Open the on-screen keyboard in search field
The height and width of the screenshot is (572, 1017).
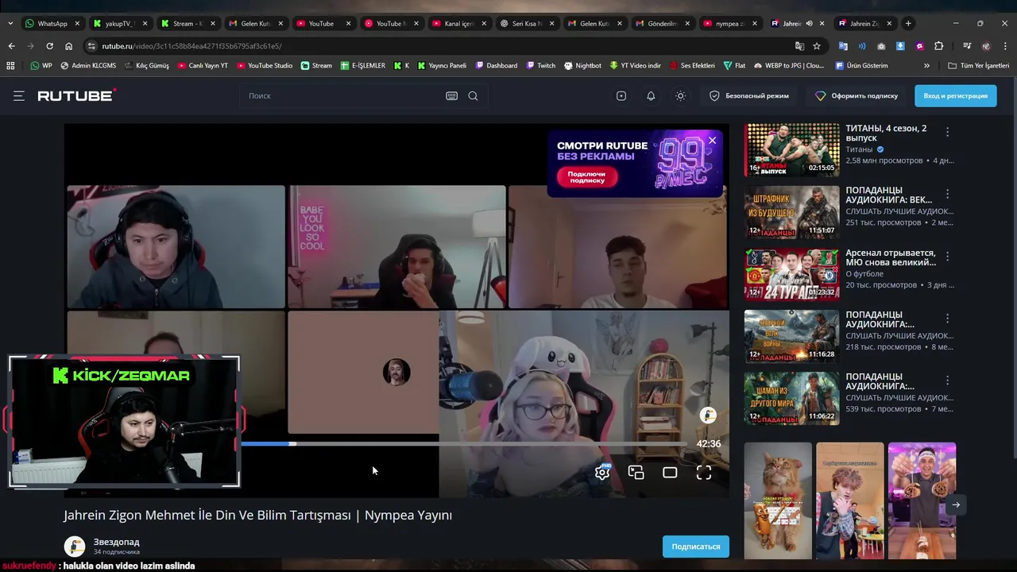451,95
